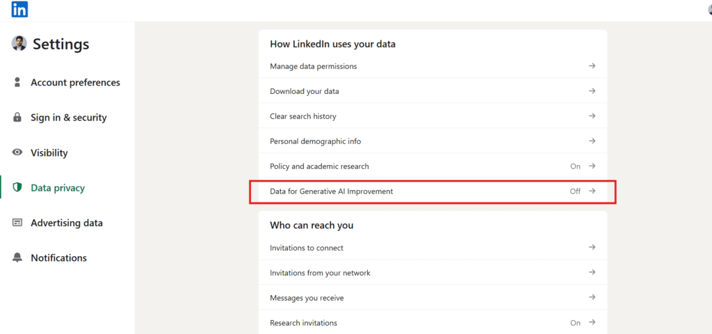Open Personal demographic info
The image size is (712, 334).
click(432, 141)
